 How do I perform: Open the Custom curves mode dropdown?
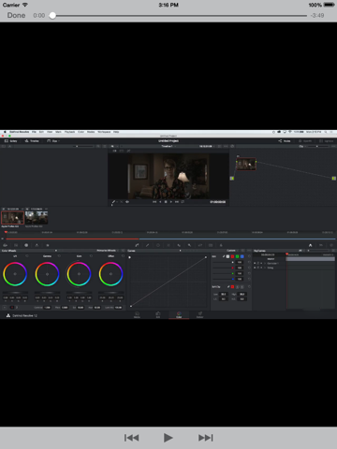[x=232, y=251]
